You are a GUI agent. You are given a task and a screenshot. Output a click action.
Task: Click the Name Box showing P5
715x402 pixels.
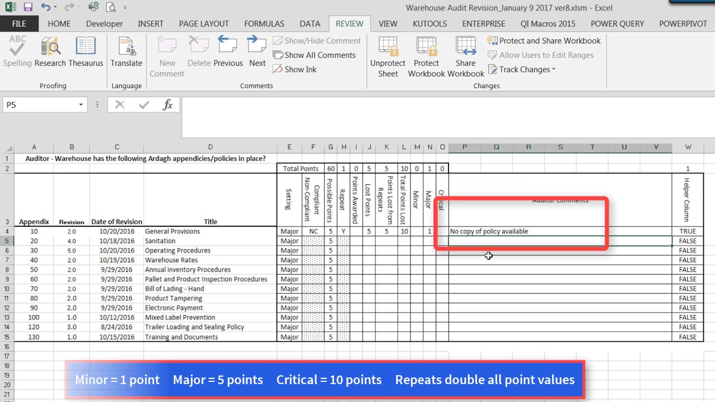click(39, 104)
